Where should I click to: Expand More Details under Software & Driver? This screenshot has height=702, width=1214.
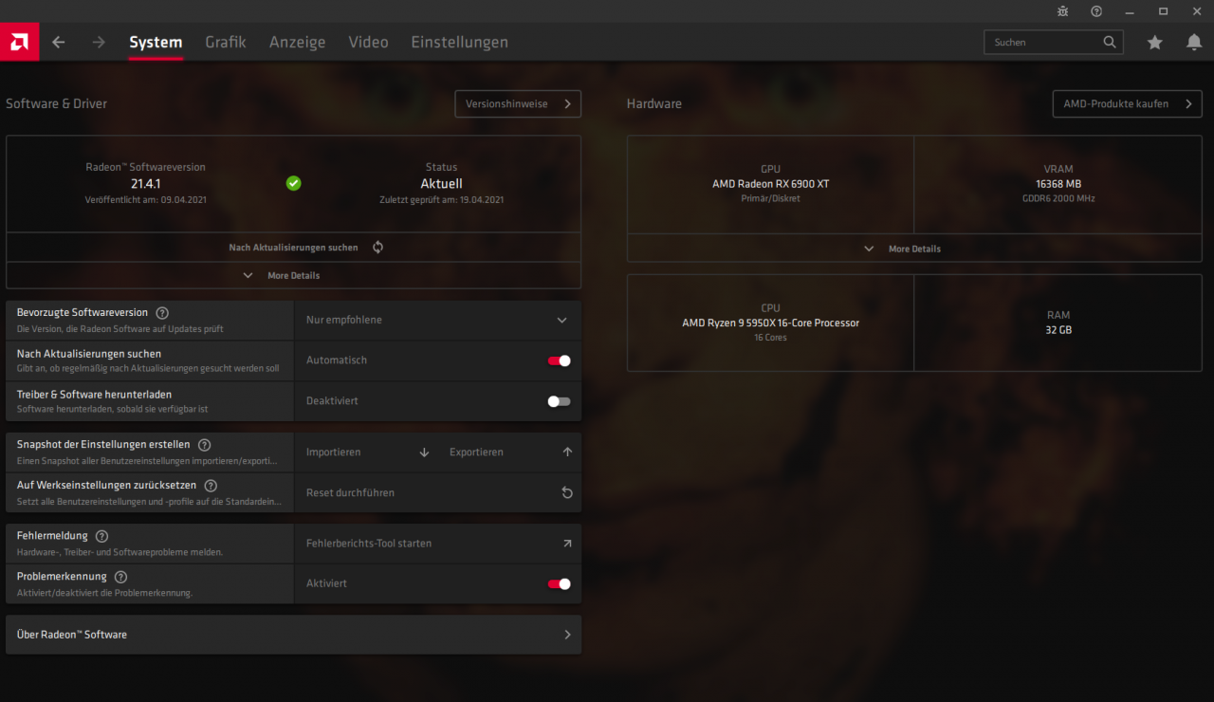tap(293, 275)
